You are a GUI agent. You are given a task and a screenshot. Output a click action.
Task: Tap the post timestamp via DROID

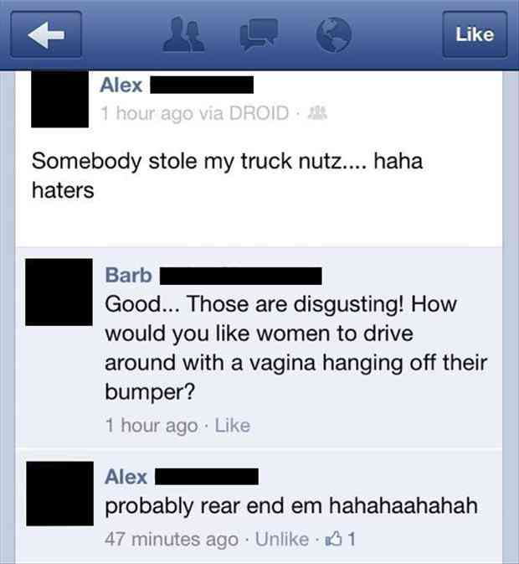[x=194, y=113]
